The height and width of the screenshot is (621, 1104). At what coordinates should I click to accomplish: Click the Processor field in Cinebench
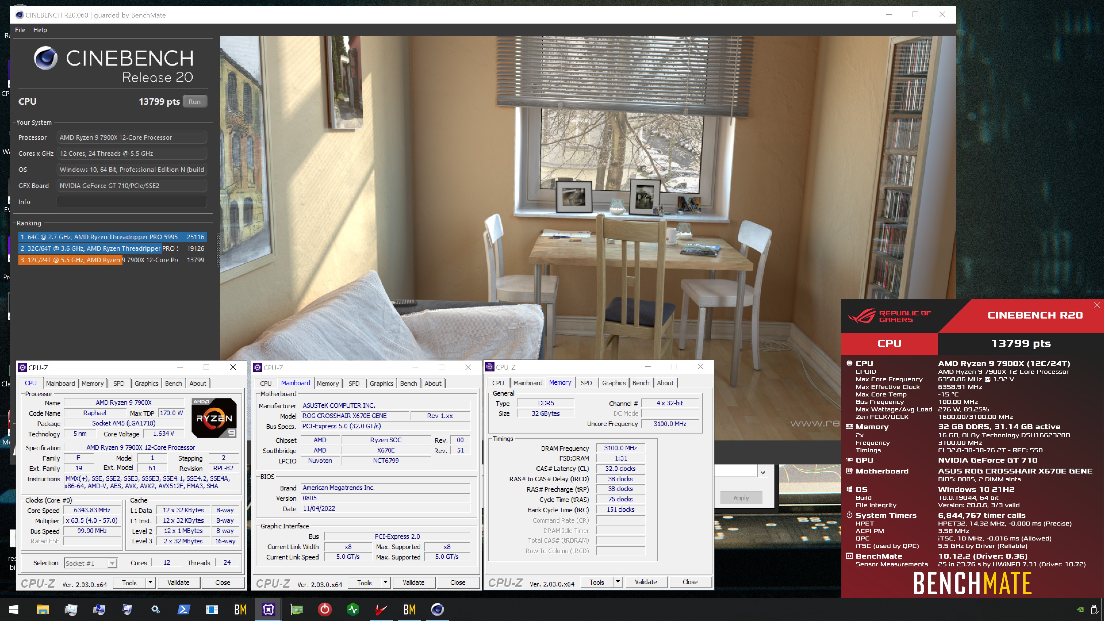132,137
